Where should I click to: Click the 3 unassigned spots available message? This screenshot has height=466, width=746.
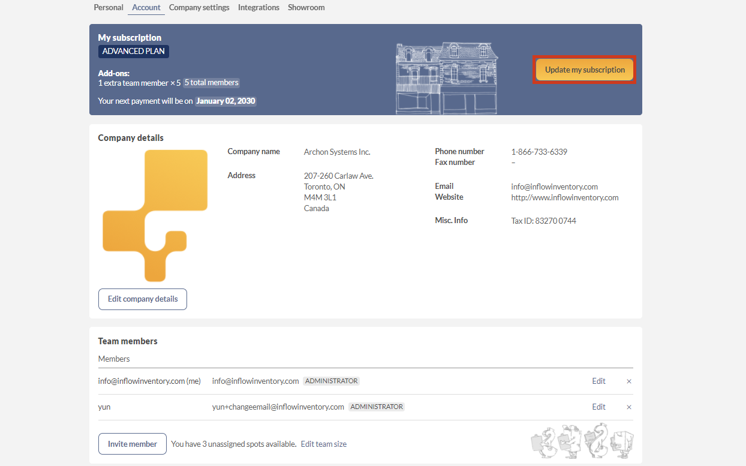[x=234, y=444]
